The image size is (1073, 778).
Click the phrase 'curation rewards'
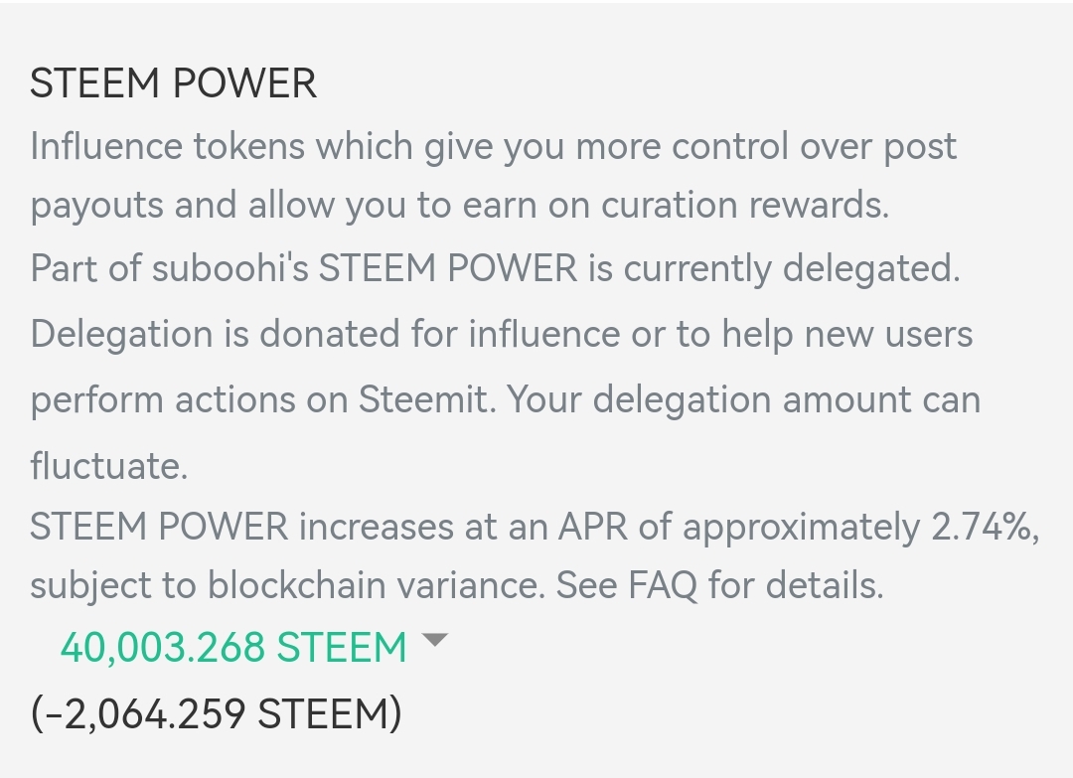(x=744, y=206)
